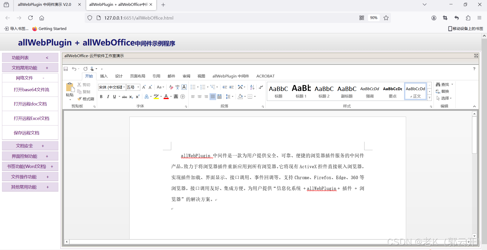Image resolution: width=487 pixels, height=250 pixels.
Task: Click 打开远程Excel文档 button
Action: point(30,118)
